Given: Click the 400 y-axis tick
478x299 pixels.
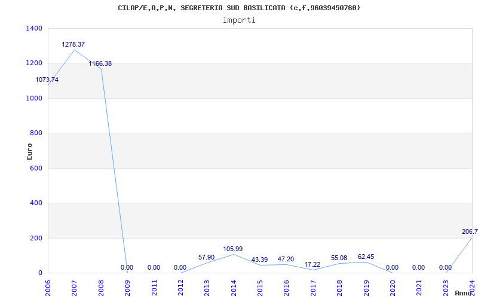Looking at the screenshot, I should coord(38,203).
